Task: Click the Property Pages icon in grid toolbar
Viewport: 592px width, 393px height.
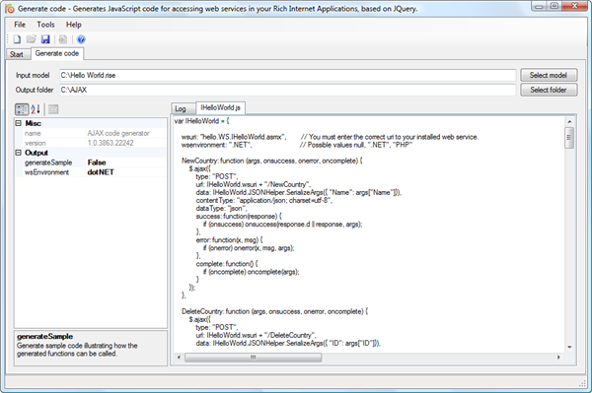Action: tap(53, 109)
